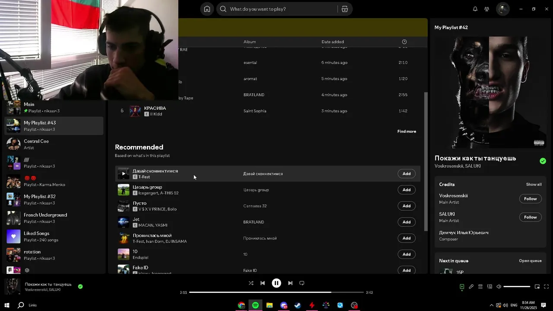Image resolution: width=553 pixels, height=311 pixels.
Task: Open Central Cee artist in library
Action: pos(54,144)
